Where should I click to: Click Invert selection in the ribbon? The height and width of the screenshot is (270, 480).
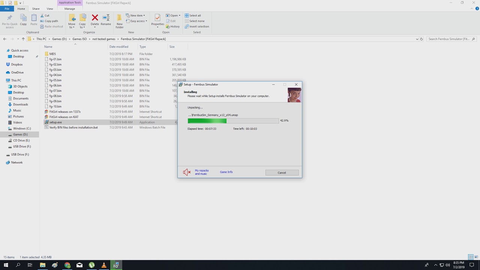pyautogui.click(x=197, y=27)
